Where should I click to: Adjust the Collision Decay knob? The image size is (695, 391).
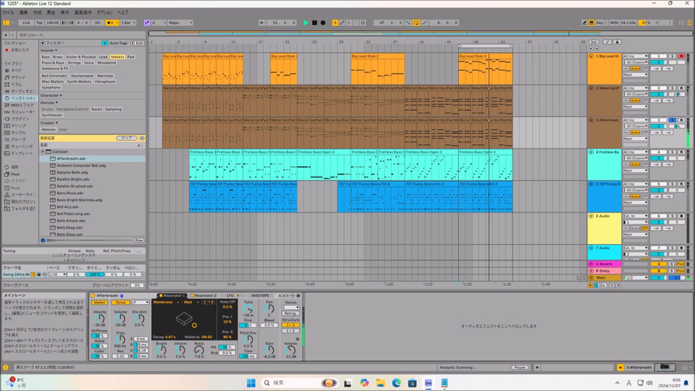[164, 337]
